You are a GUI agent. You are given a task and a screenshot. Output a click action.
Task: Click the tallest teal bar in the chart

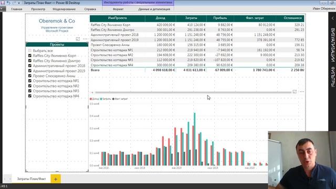195,139
